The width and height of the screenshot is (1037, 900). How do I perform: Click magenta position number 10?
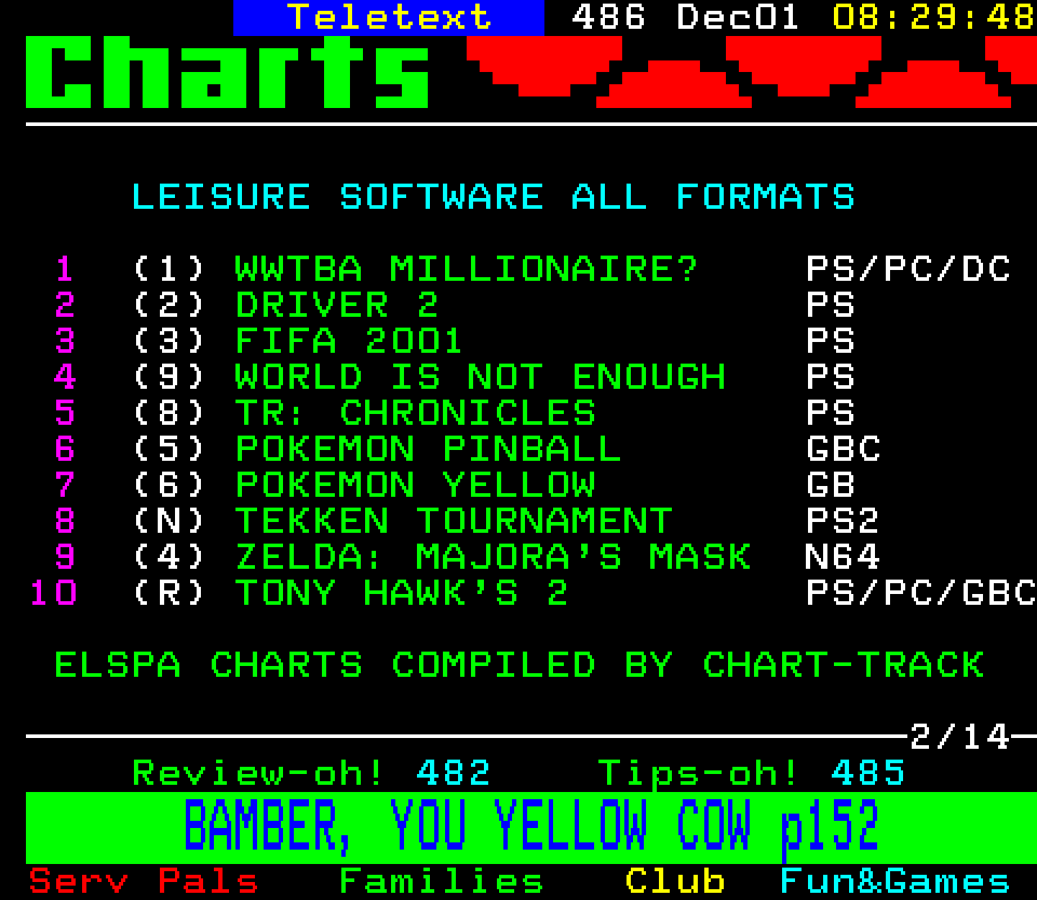(x=53, y=593)
